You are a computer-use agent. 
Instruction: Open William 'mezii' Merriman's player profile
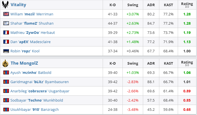[32, 14]
